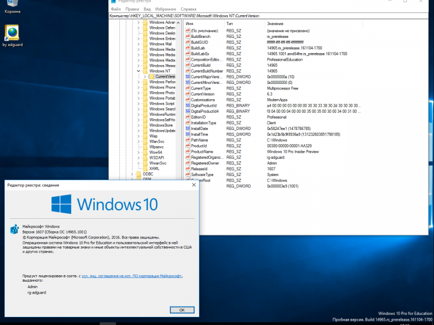
Task: Click the value 'rs_prerelease'
Action: (277, 36)
